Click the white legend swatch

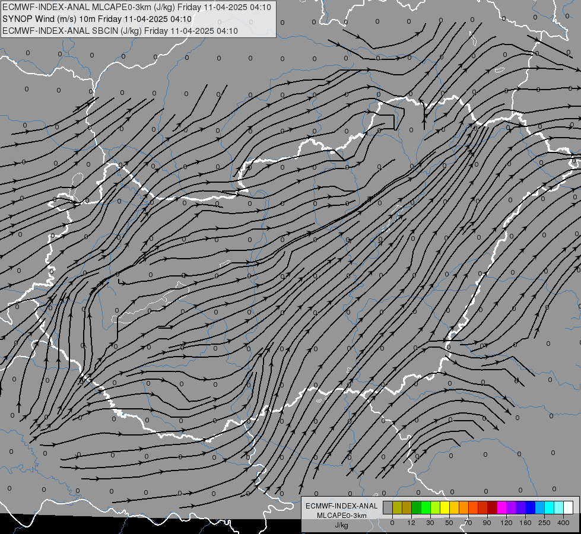pos(568,507)
